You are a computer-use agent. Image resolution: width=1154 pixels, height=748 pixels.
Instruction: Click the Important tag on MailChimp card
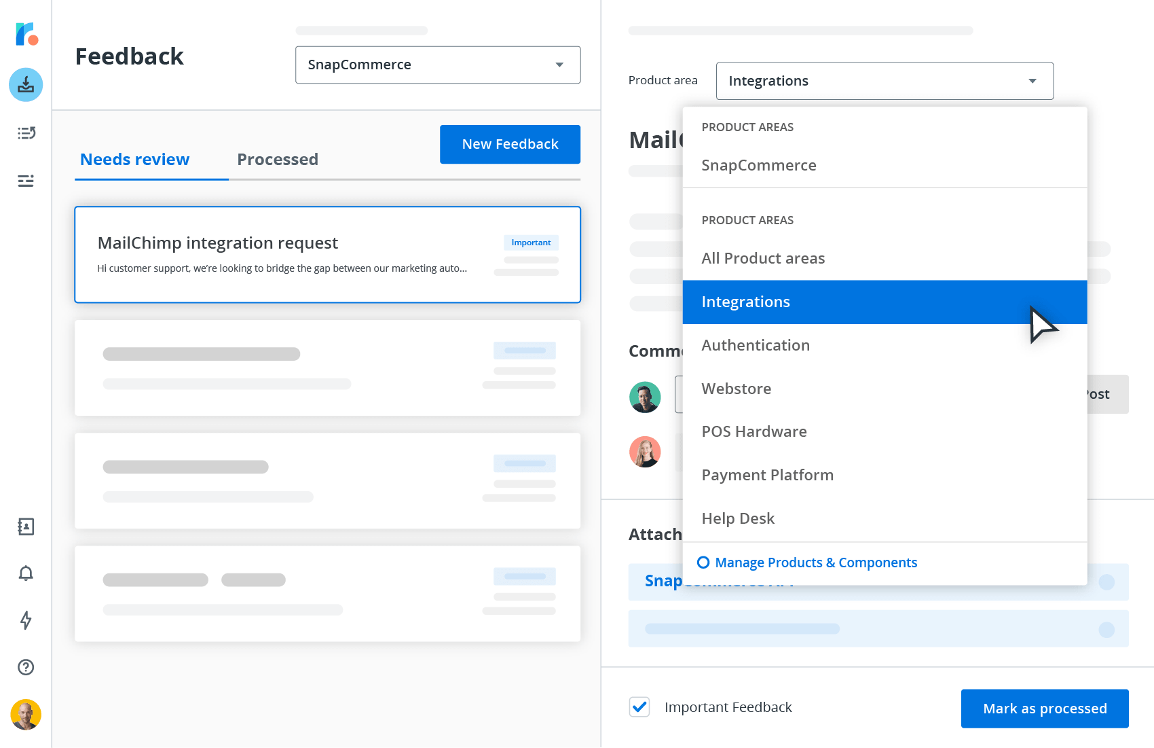click(x=531, y=243)
